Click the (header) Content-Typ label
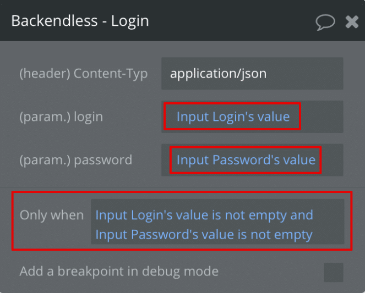This screenshot has height=293, width=365. pos(83,74)
